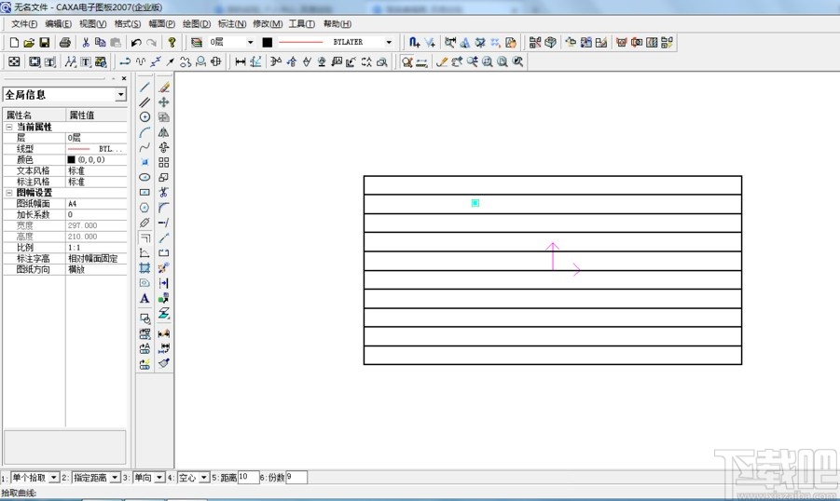
Task: Select the Circle drawing tool
Action: (145, 116)
